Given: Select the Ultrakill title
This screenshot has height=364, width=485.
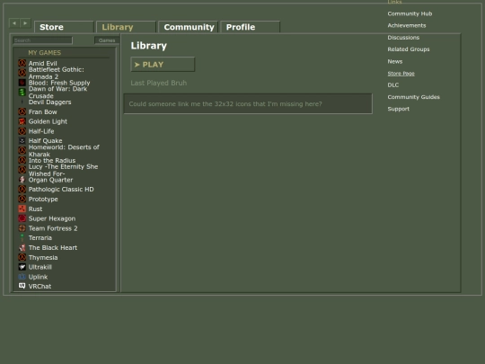Looking at the screenshot, I should (40, 267).
